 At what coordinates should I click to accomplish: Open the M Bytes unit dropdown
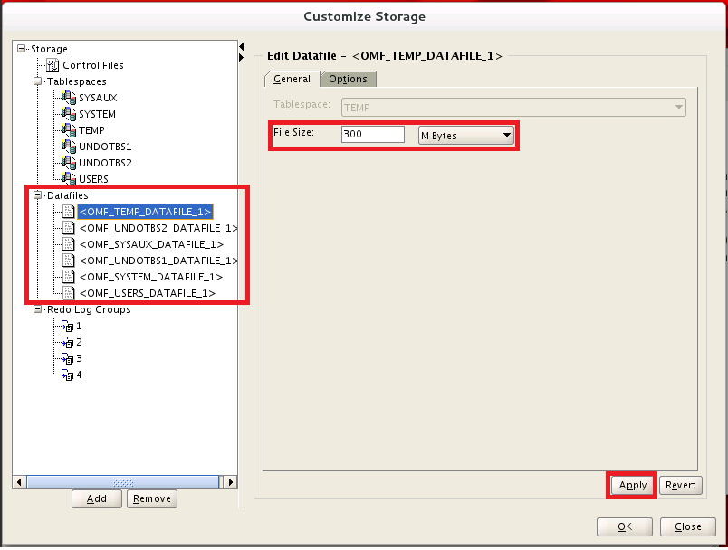(x=466, y=136)
